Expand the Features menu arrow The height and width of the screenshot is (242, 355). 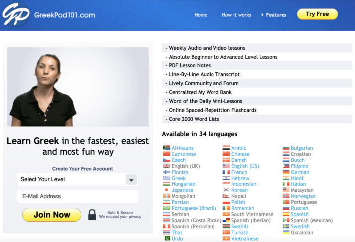coord(262,15)
